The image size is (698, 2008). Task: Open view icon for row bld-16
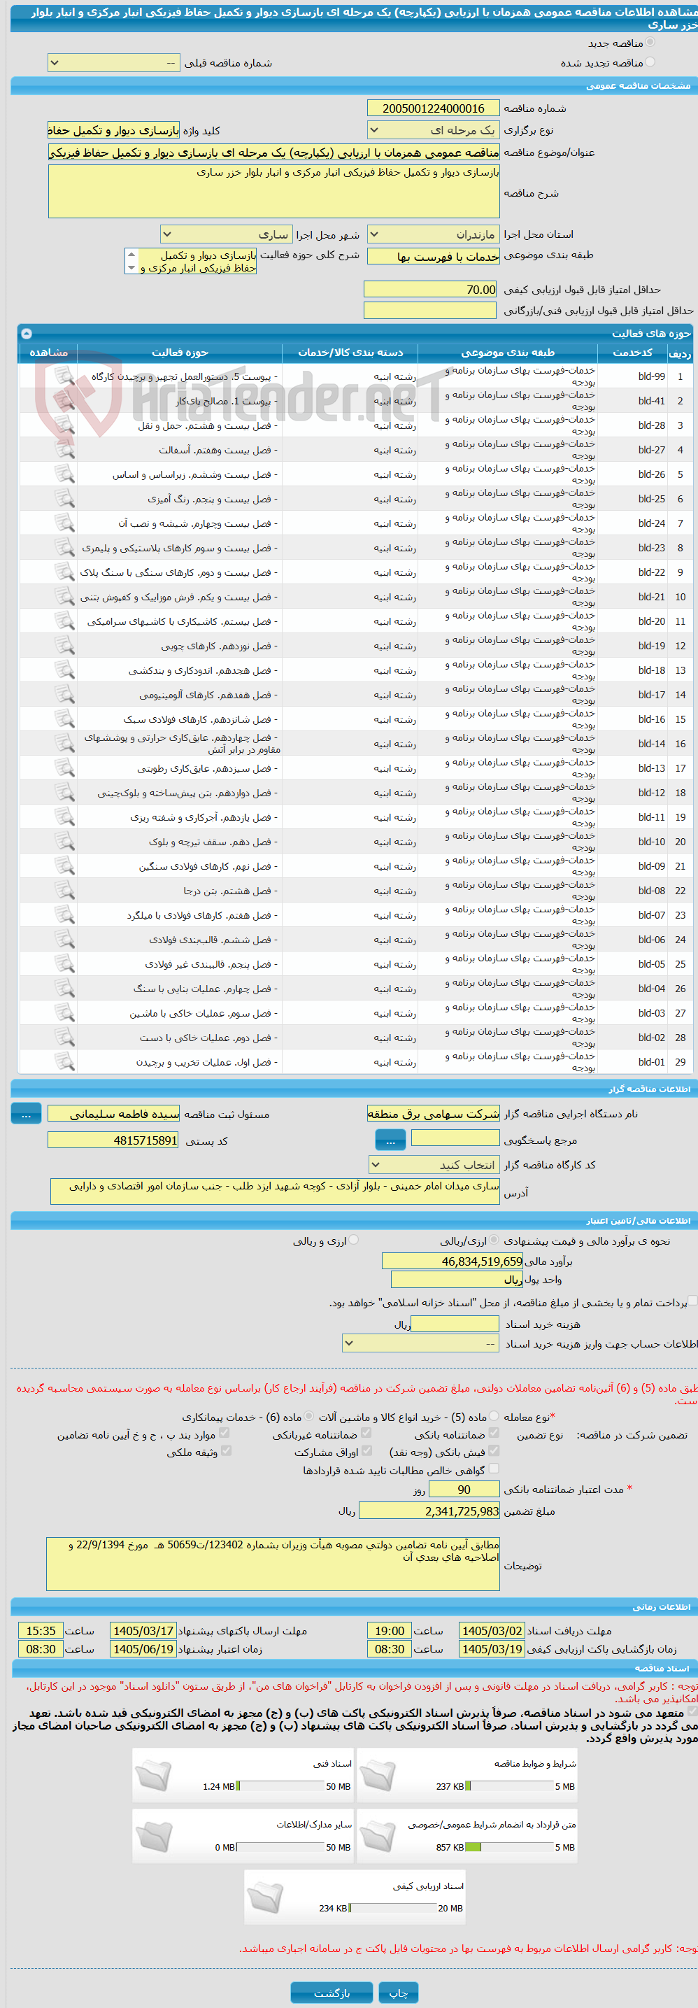pos(64,719)
